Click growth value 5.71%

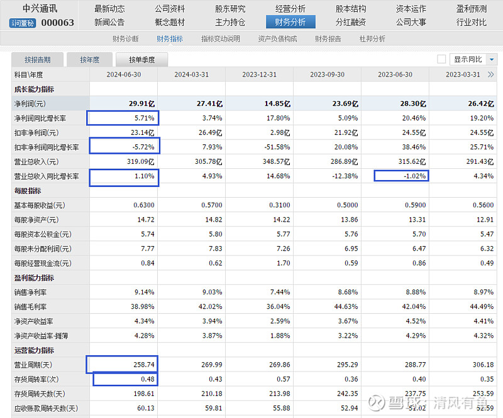[145, 118]
